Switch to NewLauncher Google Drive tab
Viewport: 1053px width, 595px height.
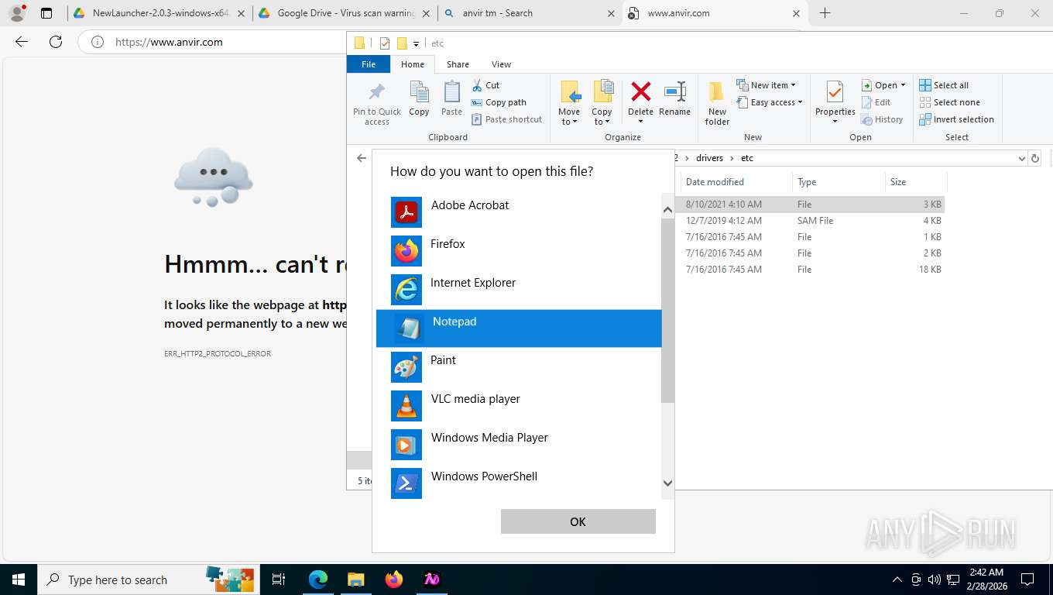159,13
